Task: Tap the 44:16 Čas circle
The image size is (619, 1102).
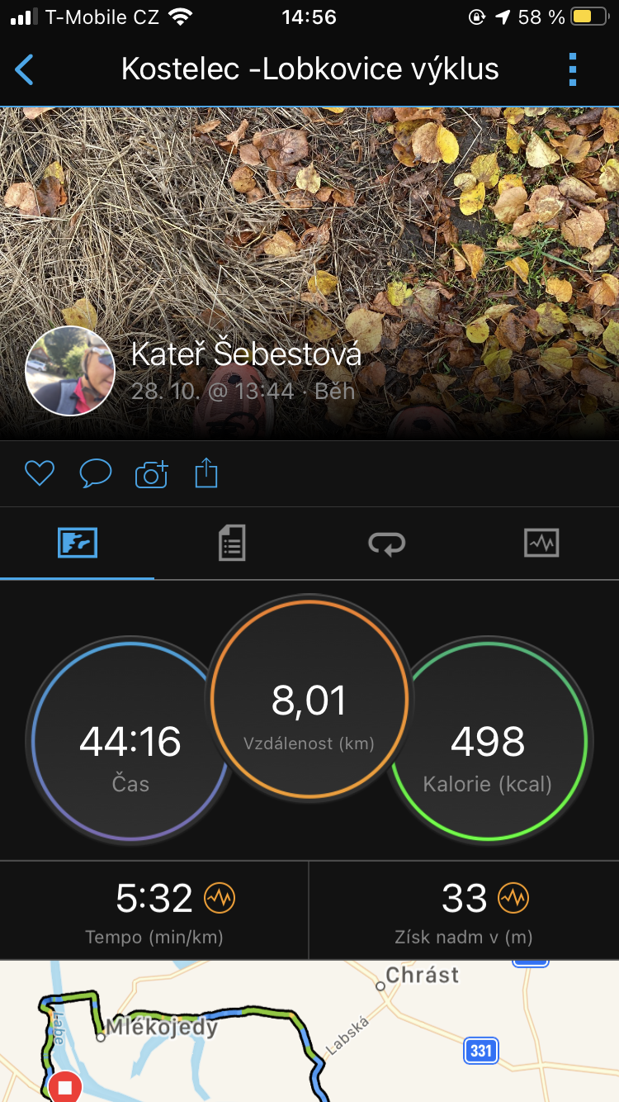Action: pyautogui.click(x=131, y=739)
